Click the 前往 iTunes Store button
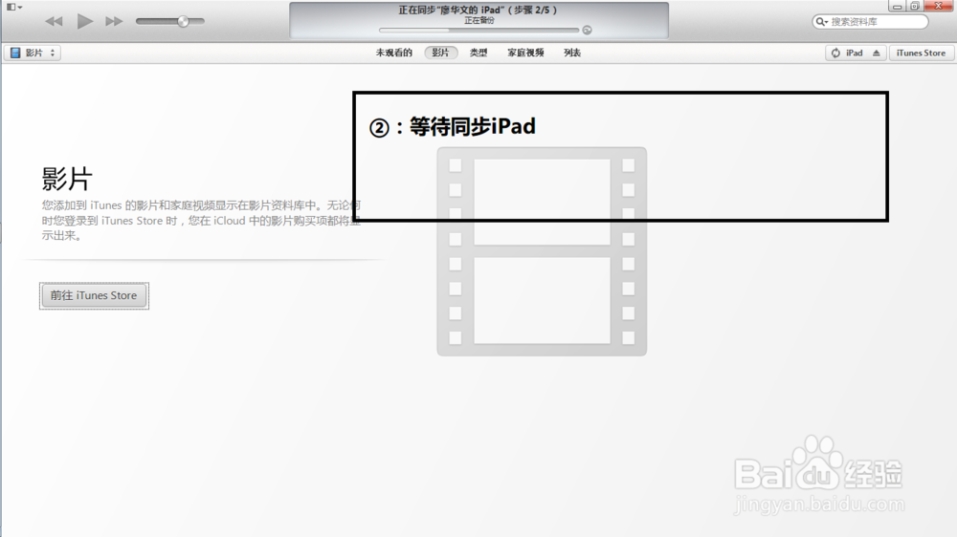The width and height of the screenshot is (957, 537). pyautogui.click(x=94, y=295)
